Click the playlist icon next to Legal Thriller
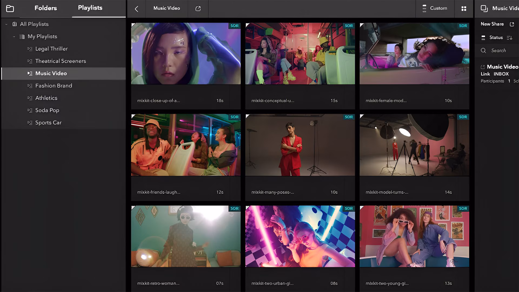 coord(30,49)
